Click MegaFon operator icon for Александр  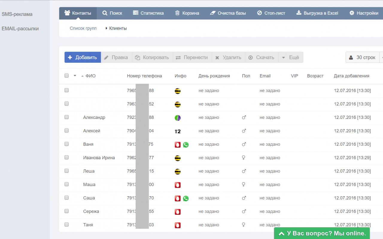pos(178,118)
